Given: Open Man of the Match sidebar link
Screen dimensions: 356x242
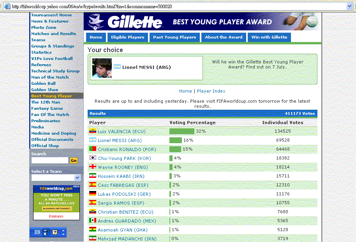Looking at the screenshot, I should [50, 77].
